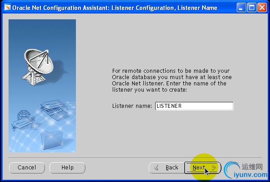Image resolution: width=270 pixels, height=182 pixels.
Task: Focus the Listener name input field
Action: tap(194, 106)
